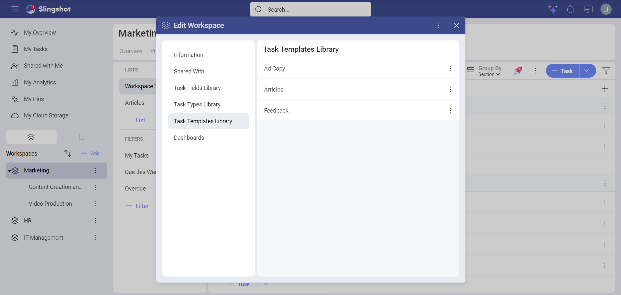Add a new Filter
Viewport: 621px width, 295px height.
pos(137,206)
